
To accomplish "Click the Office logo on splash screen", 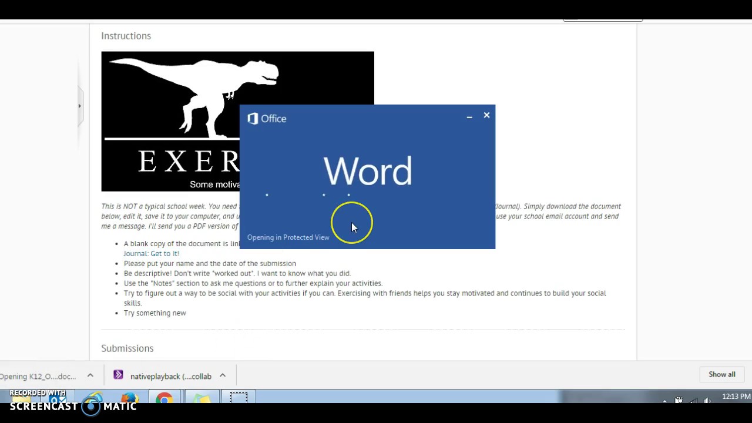I will point(267,119).
